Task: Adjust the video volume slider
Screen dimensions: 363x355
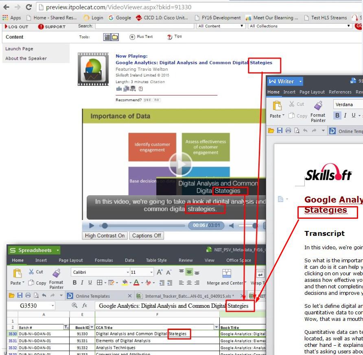Action: (x=254, y=226)
